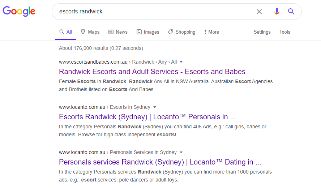Click the Google logo
321x188 pixels.
click(x=19, y=11)
